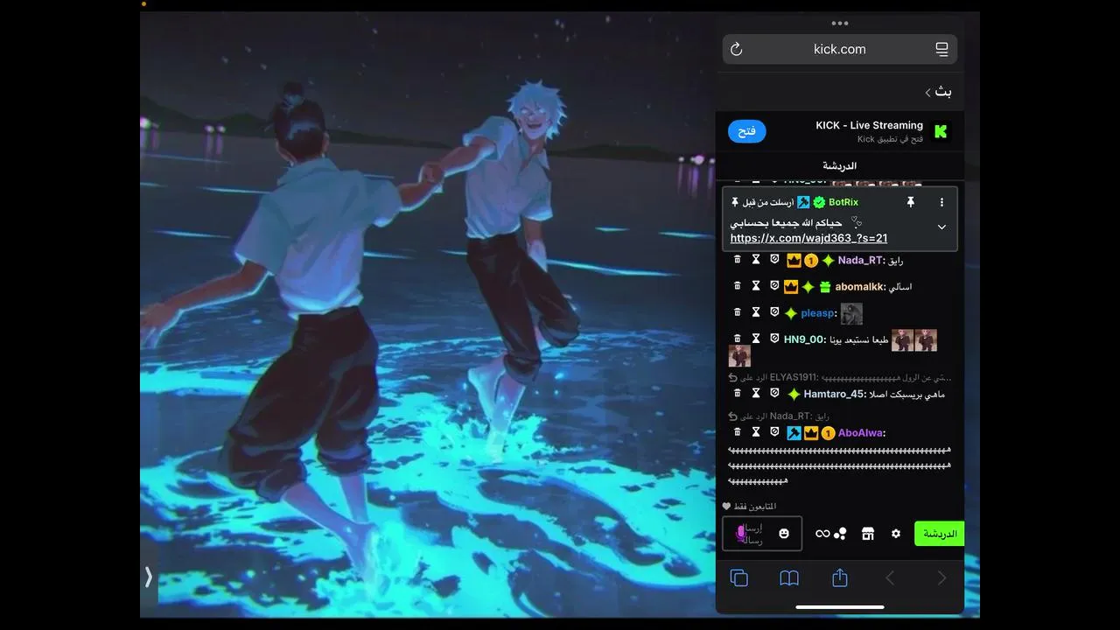Tap the فتح open-in-app button
1120x630 pixels.
tap(747, 131)
